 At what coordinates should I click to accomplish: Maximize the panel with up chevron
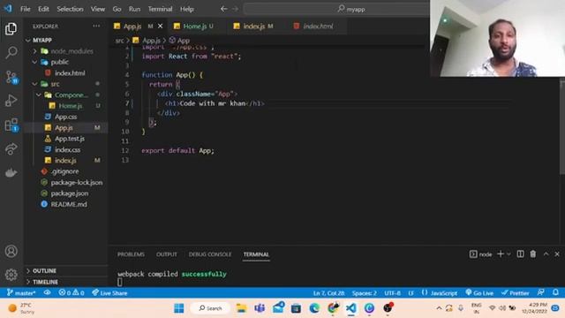pos(546,254)
